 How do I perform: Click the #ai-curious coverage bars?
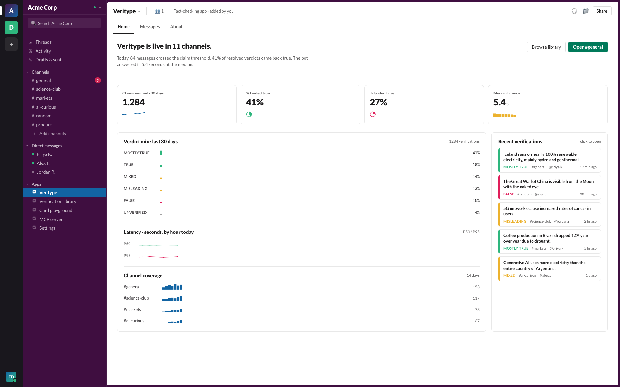coord(172,322)
